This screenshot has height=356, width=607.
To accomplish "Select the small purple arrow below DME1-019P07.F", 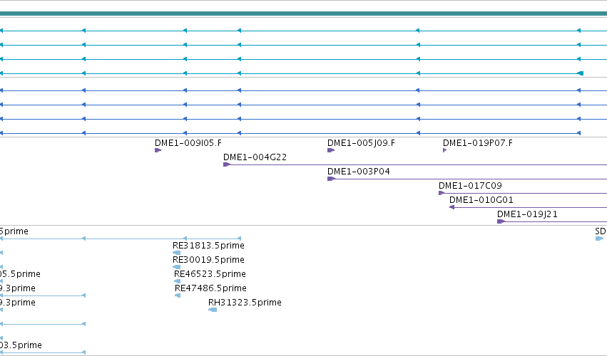I will click(445, 150).
